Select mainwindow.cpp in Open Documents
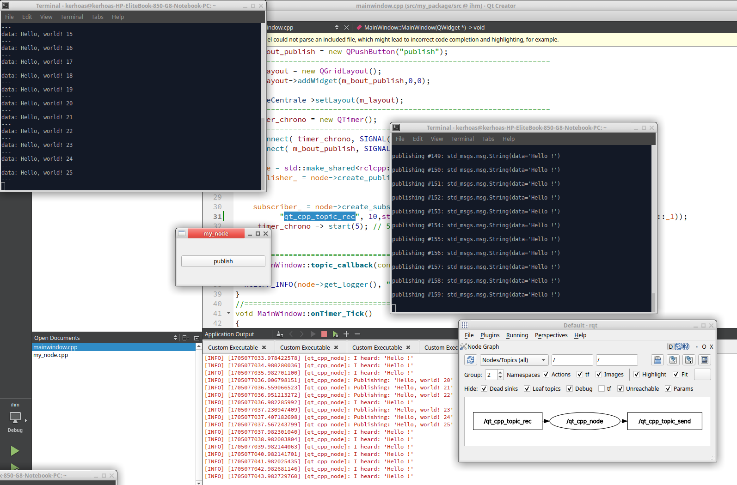Viewport: 737px width, 485px height. tap(114, 347)
